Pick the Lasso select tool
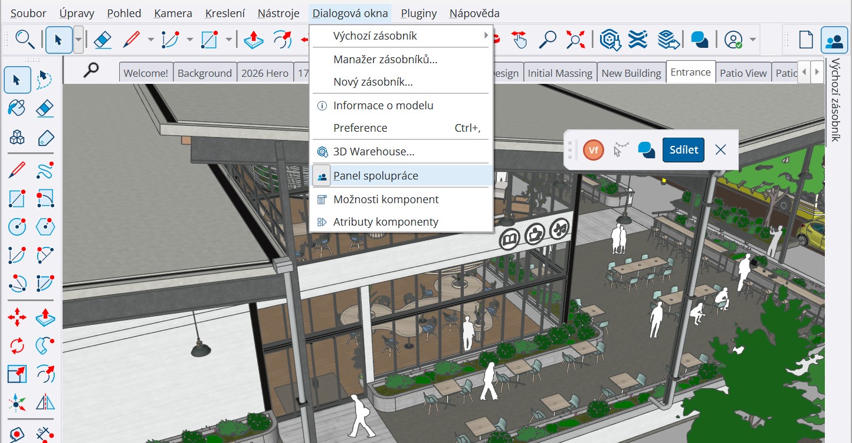The width and height of the screenshot is (852, 443). (x=45, y=80)
